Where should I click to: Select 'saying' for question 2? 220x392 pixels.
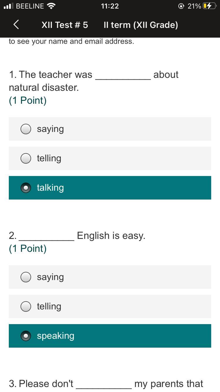(x=26, y=277)
